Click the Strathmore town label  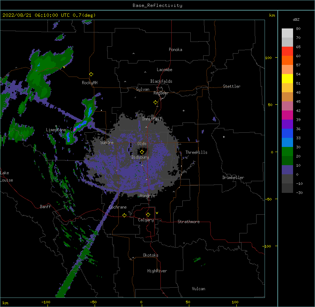tap(189, 222)
